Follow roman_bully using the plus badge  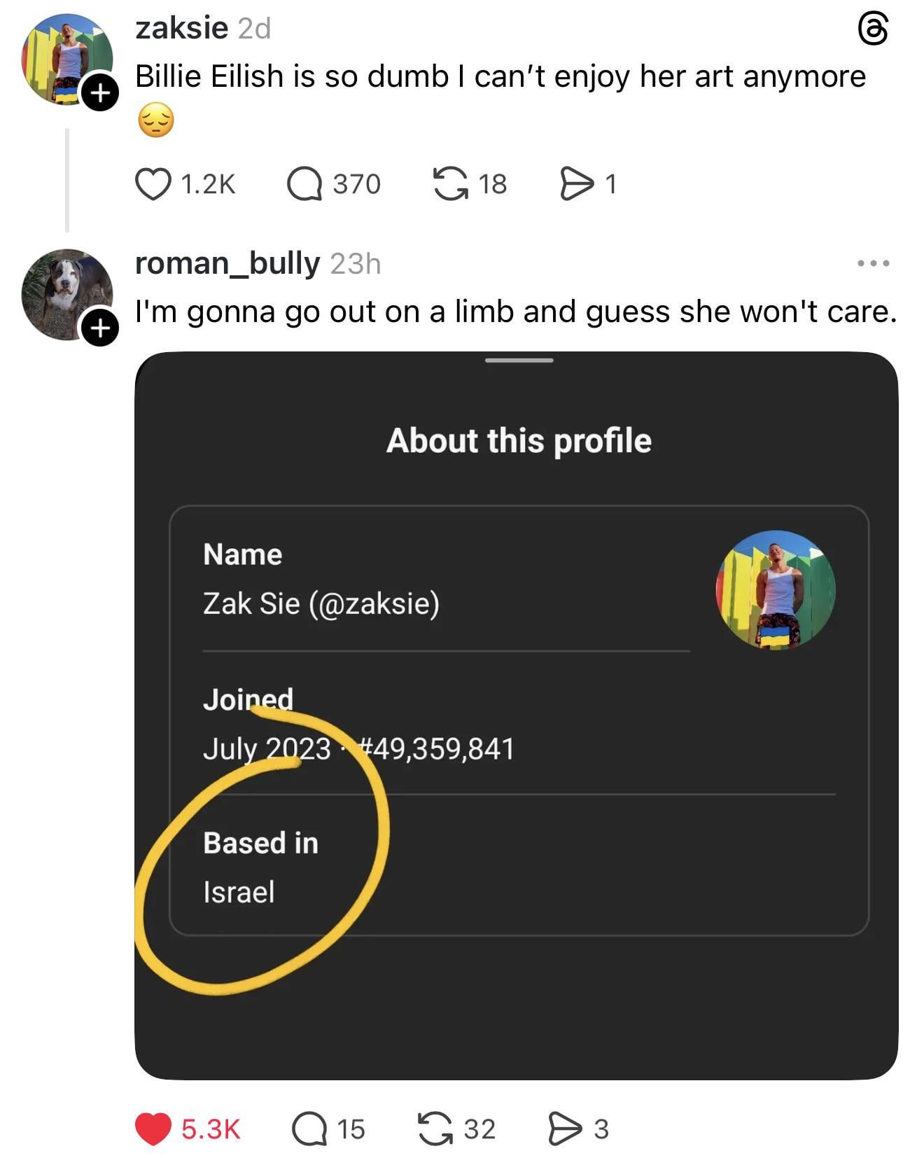click(x=100, y=327)
